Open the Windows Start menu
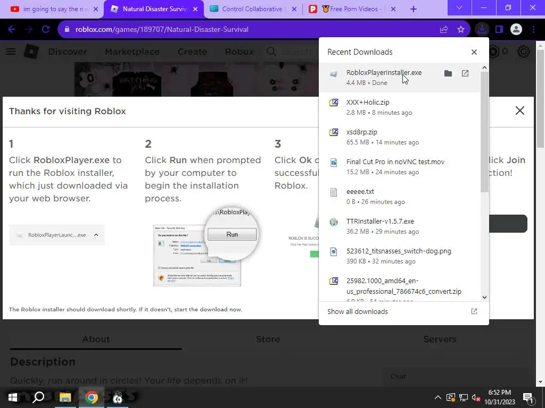Image resolution: width=545 pixels, height=408 pixels. (13, 397)
